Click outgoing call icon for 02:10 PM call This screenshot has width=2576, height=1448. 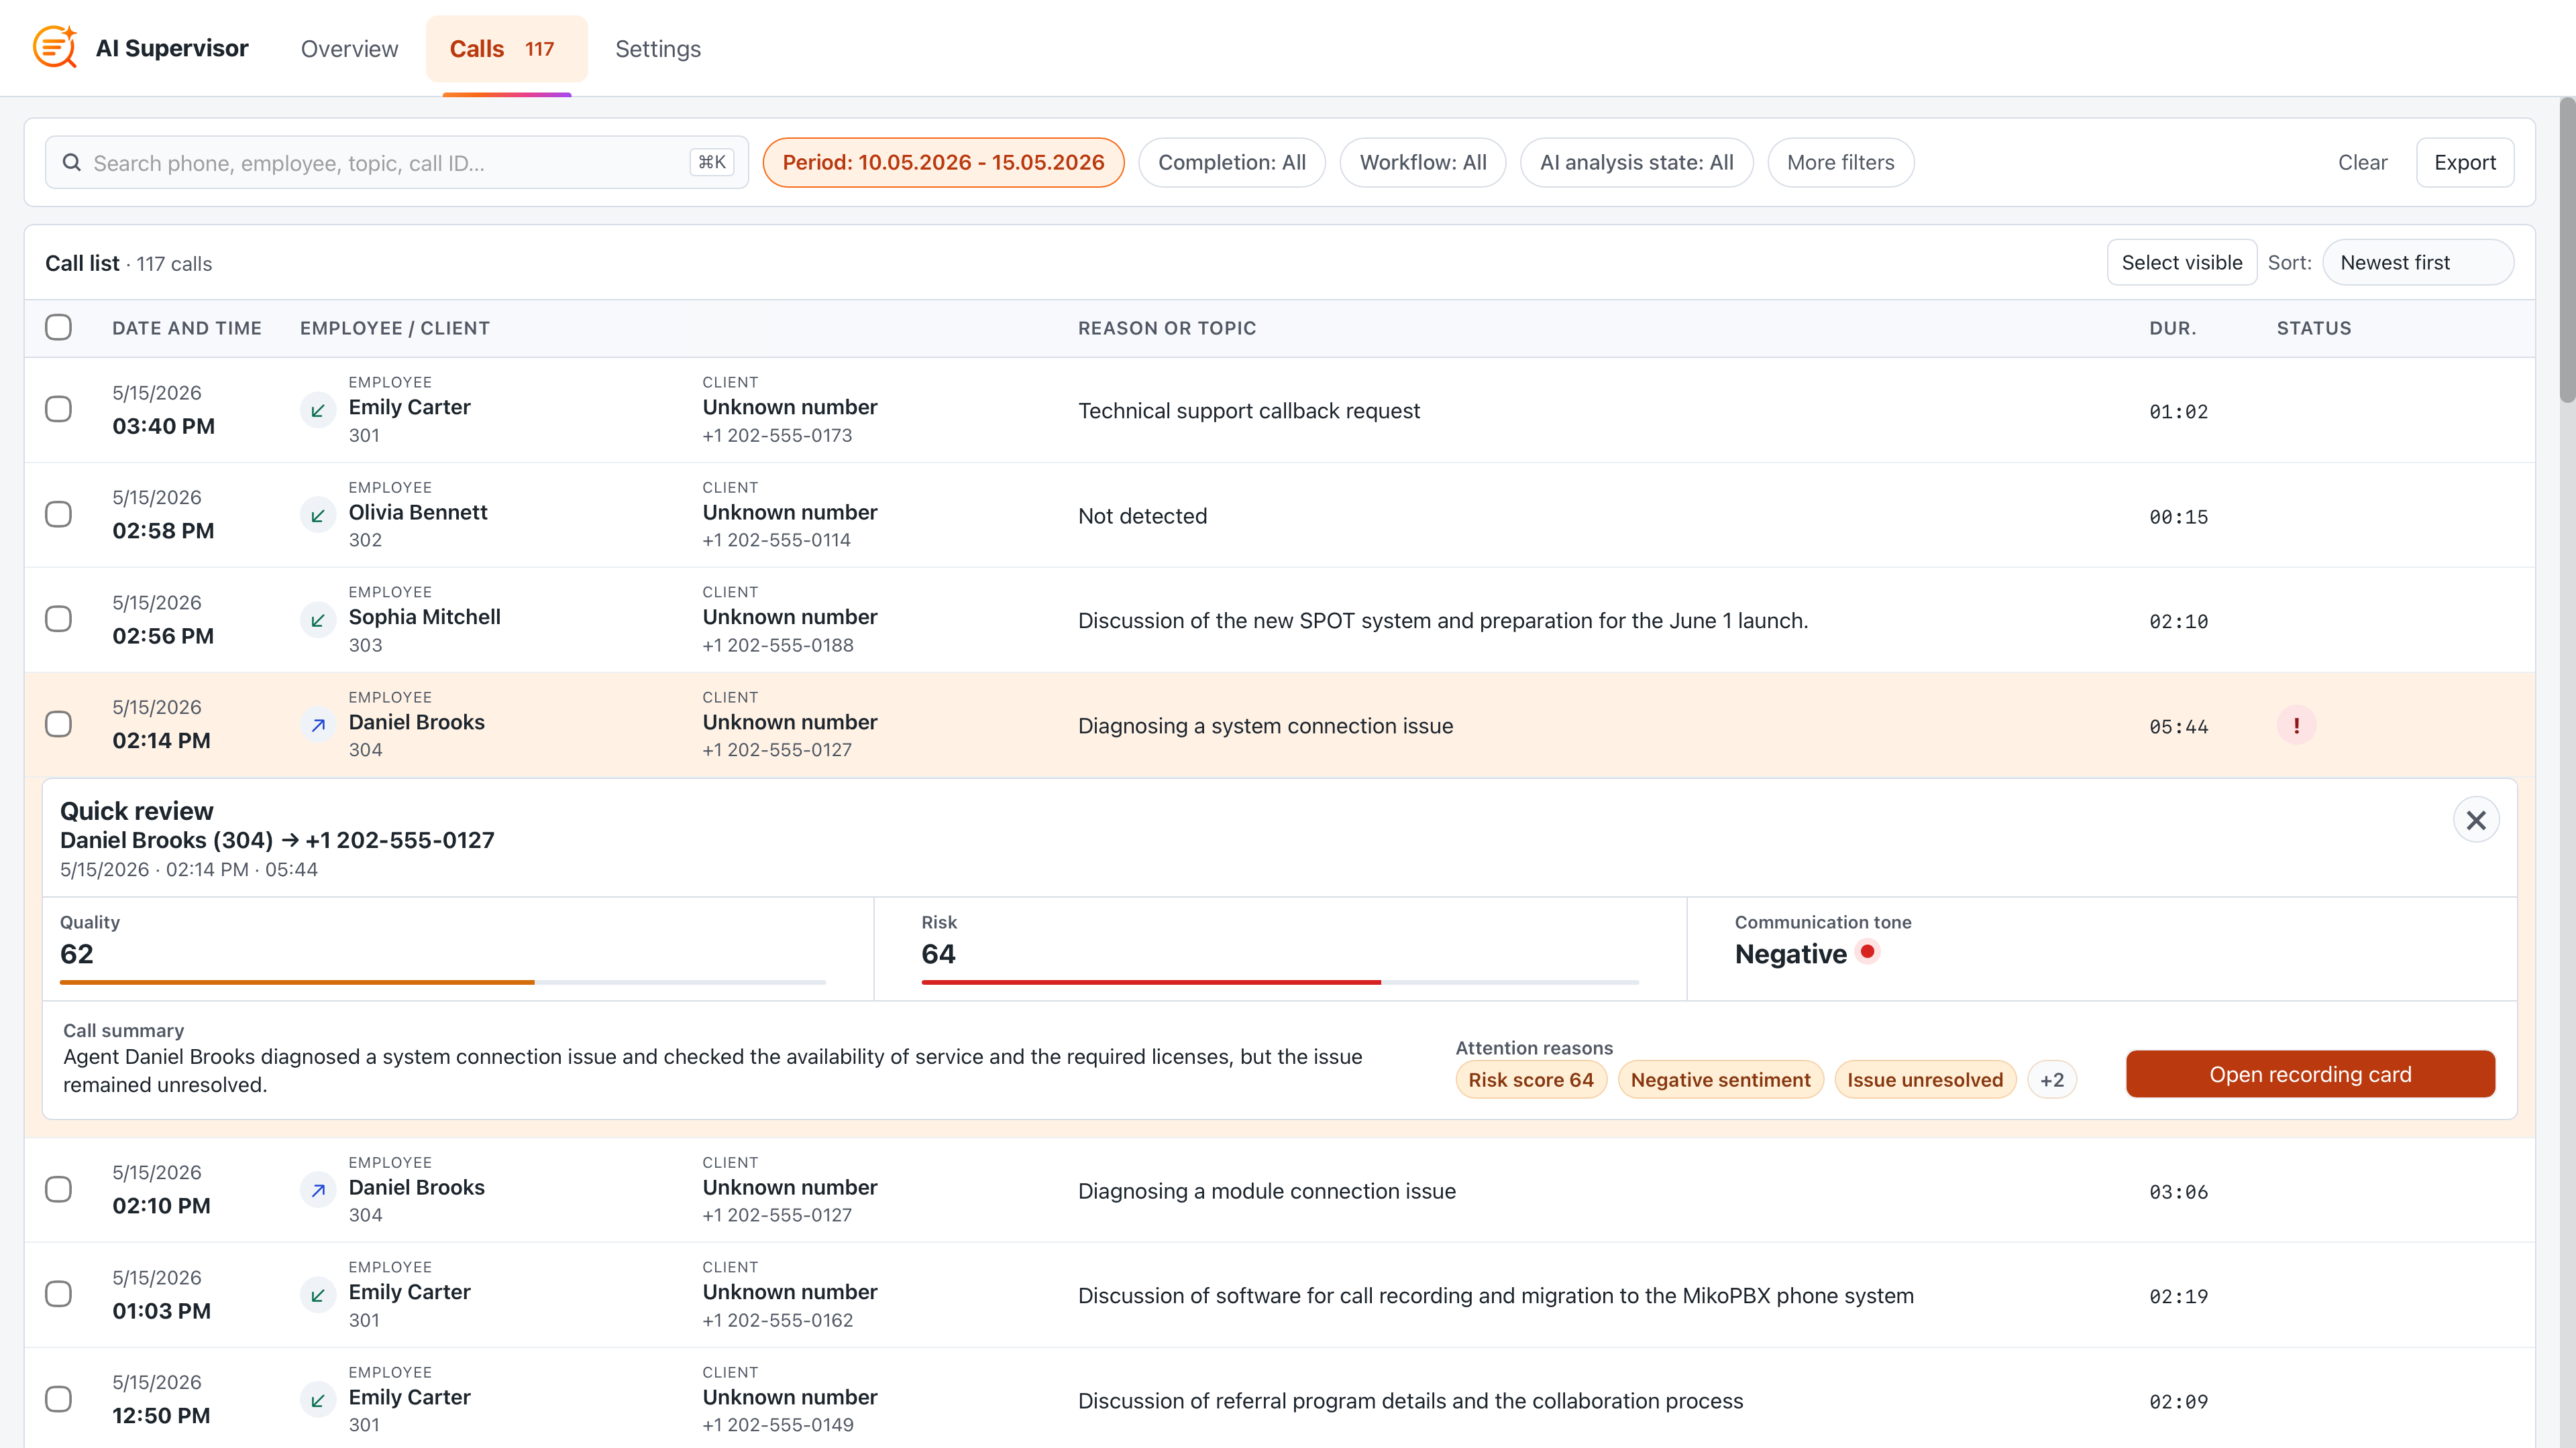click(x=318, y=1189)
